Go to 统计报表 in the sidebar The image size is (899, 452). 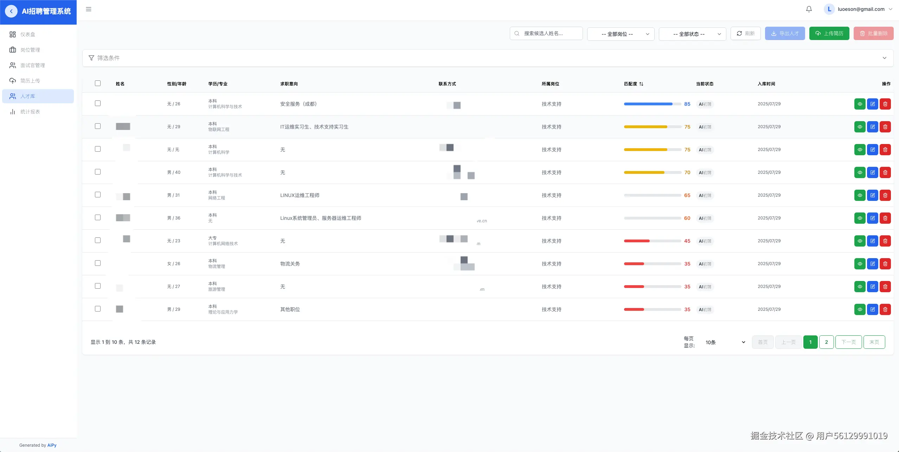pos(30,112)
